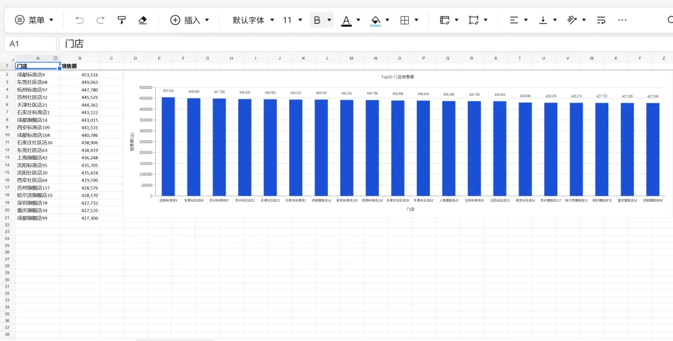Select cell 成都标准店9

point(38,75)
